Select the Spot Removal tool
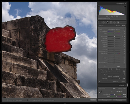Image resolution: width=130 pixels, height=104 pixels. click(x=104, y=23)
